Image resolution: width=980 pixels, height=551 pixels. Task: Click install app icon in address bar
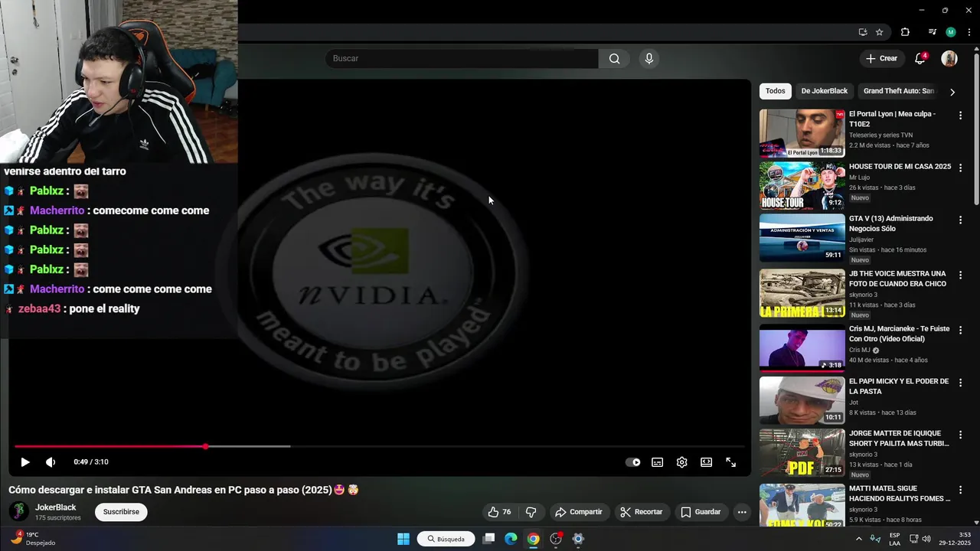click(863, 32)
